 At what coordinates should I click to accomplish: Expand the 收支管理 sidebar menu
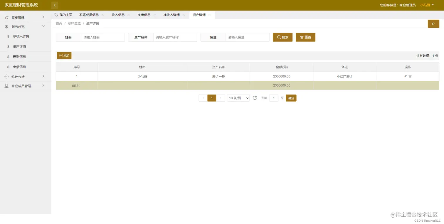[18, 17]
